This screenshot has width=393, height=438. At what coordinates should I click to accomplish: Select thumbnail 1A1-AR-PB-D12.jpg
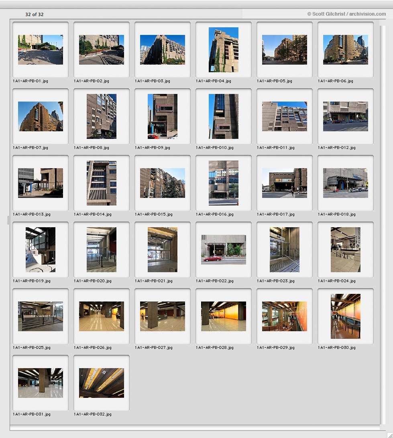click(x=346, y=116)
